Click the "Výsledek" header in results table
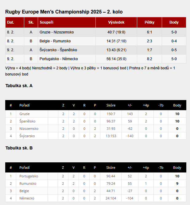Screen dimensions: 190x205 pos(116,22)
